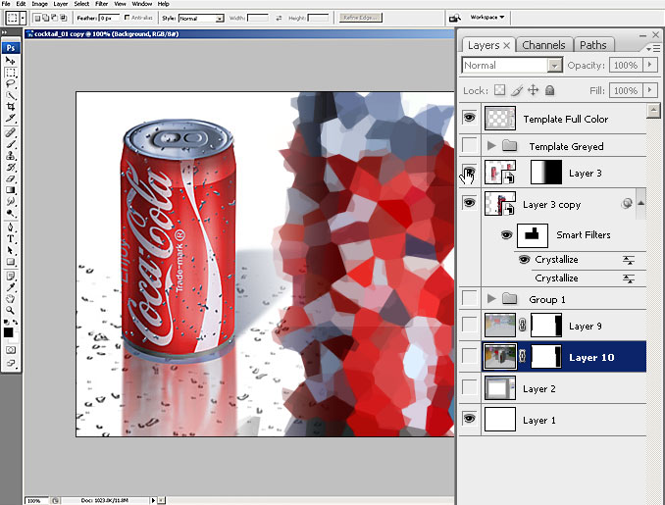This screenshot has width=665, height=505.
Task: Open the Filter menu
Action: 101,4
